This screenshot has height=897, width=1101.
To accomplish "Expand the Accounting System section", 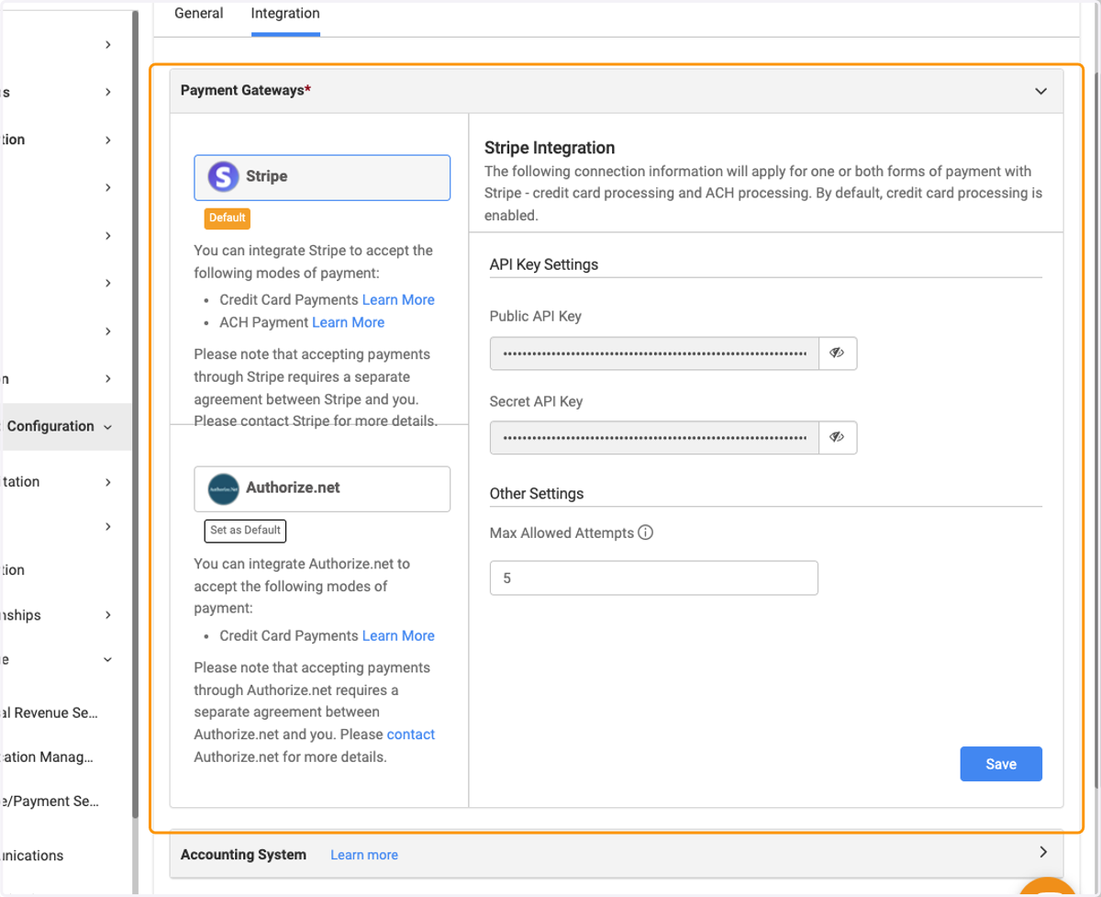I will 1043,852.
